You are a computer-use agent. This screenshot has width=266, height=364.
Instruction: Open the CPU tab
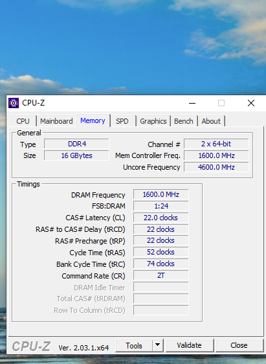coord(23,121)
